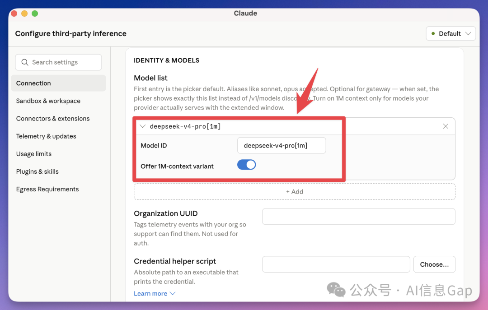Click the deepseek-v4-pro[1m] entry header text

(x=186, y=126)
